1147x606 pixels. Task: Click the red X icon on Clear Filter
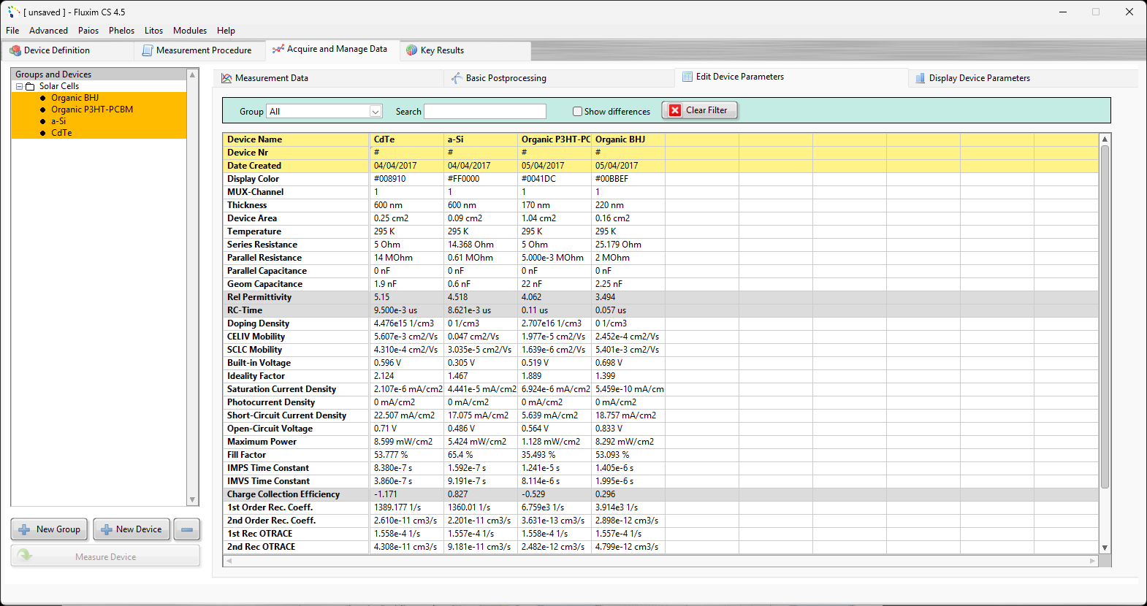675,110
